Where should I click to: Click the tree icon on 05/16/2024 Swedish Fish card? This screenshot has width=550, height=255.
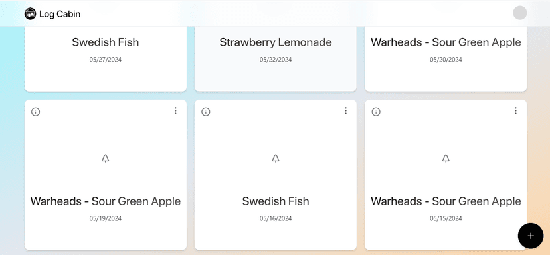[x=276, y=159]
